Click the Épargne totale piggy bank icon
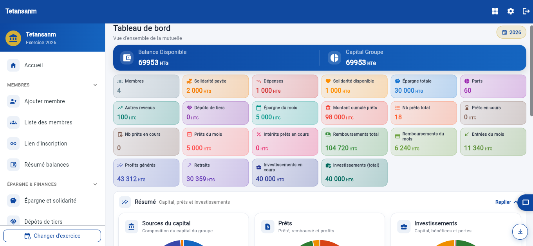Image resolution: width=533 pixels, height=246 pixels. pyautogui.click(x=397, y=81)
